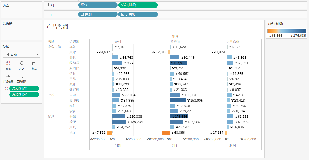
Task: Click the 行 rows shelf icon
Action: 47,14
